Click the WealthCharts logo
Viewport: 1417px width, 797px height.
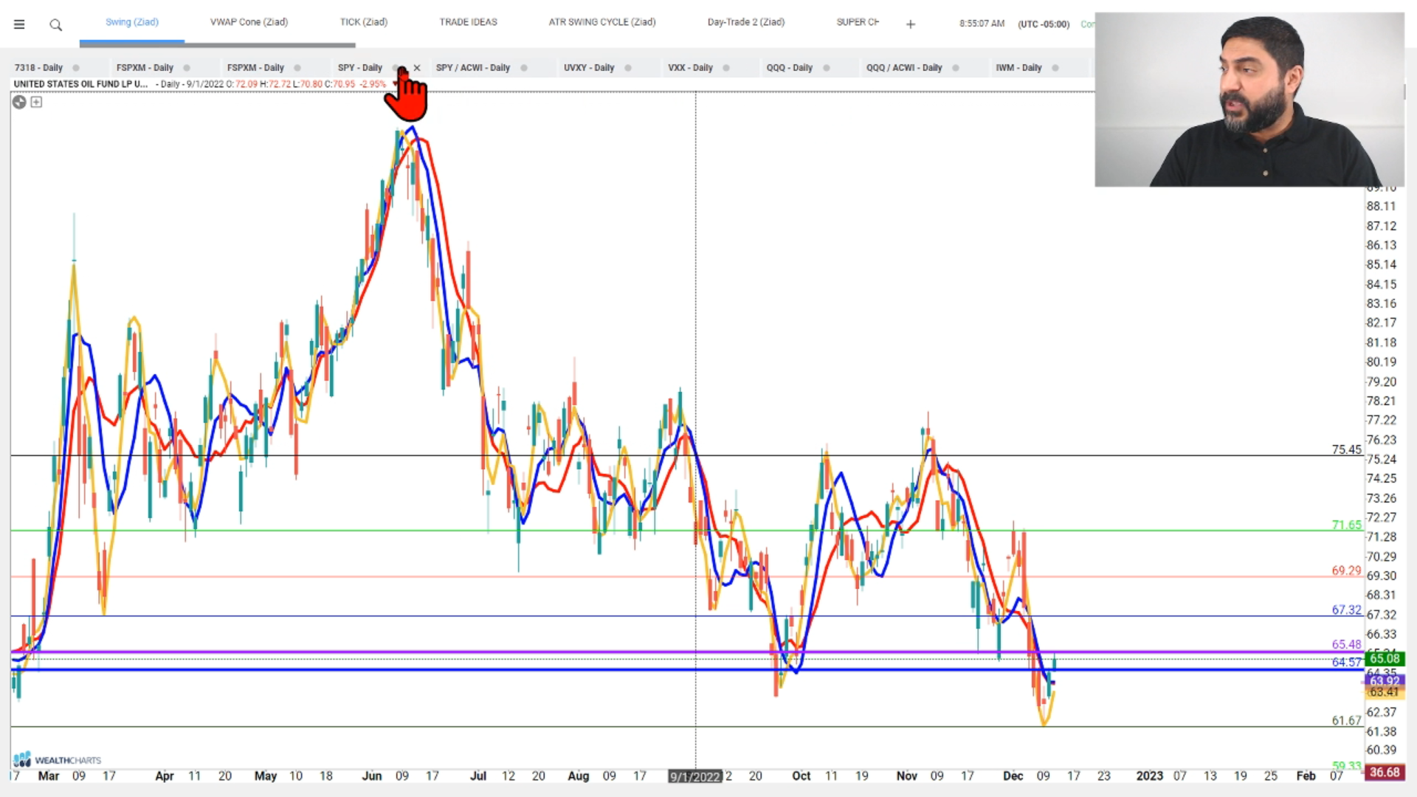[x=57, y=759]
